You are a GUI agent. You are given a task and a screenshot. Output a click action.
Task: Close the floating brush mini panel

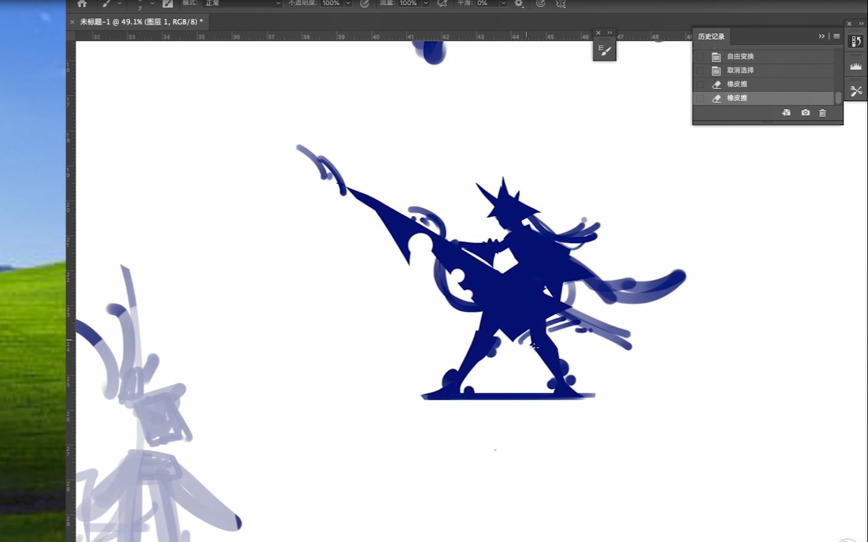pos(598,33)
